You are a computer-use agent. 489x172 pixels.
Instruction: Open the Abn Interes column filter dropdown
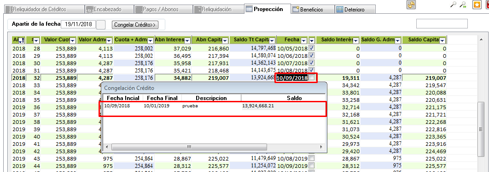pos(187,40)
